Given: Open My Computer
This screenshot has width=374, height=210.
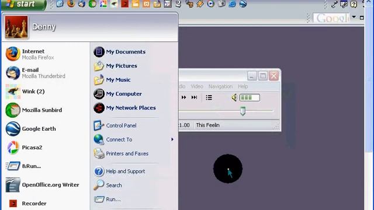Looking at the screenshot, I should coord(117,94).
